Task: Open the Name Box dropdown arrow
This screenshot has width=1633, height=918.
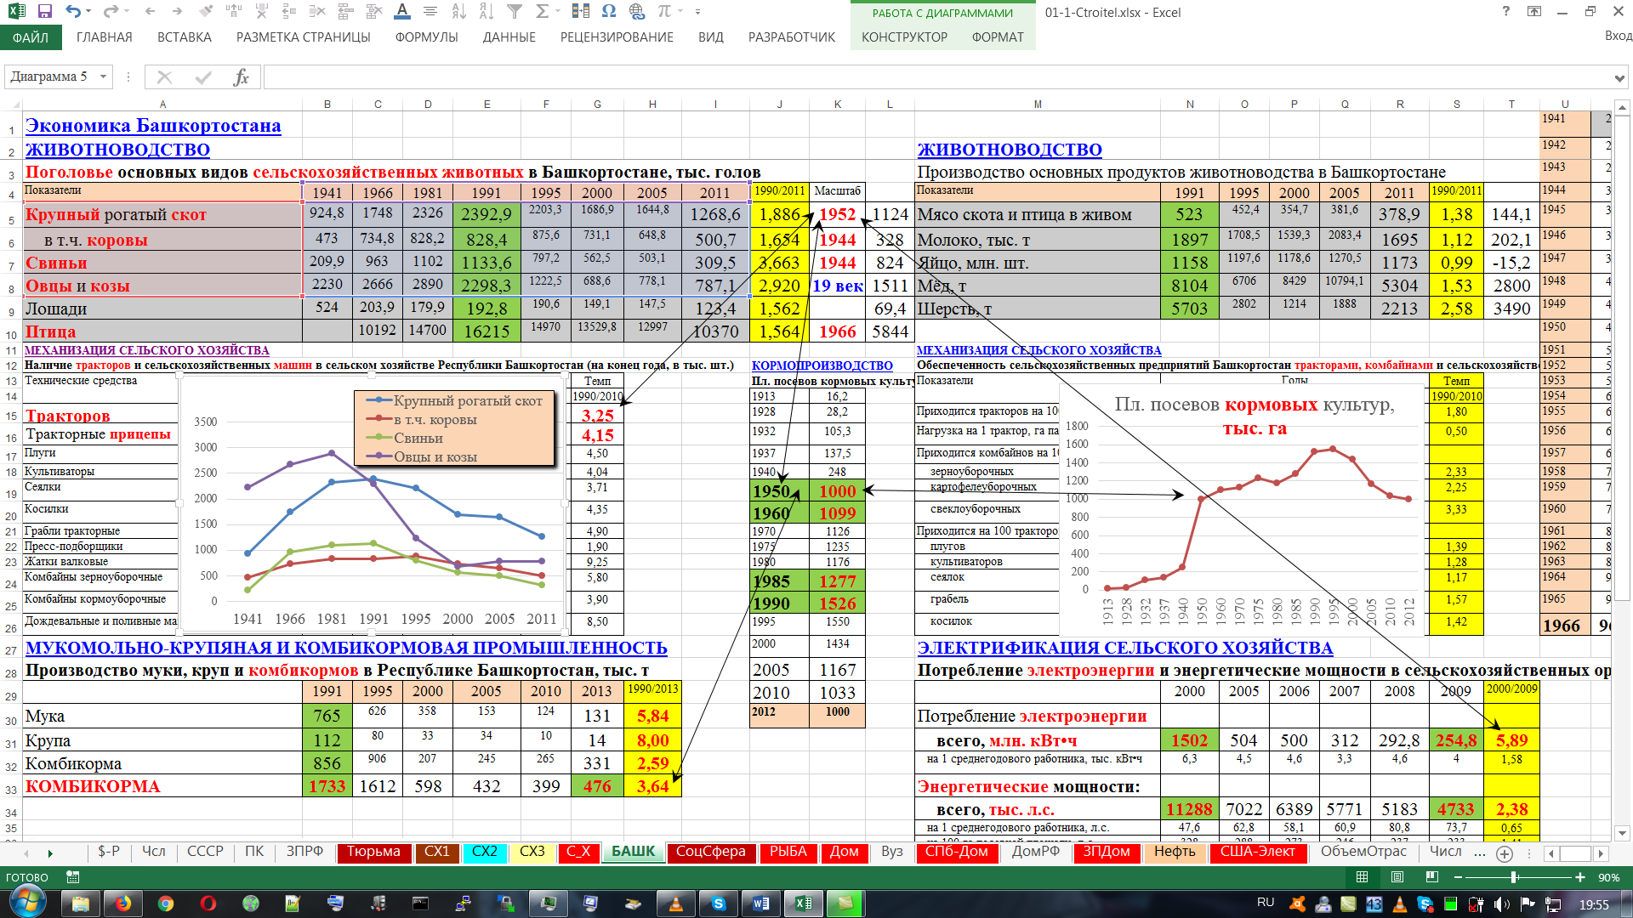Action: coord(103,77)
